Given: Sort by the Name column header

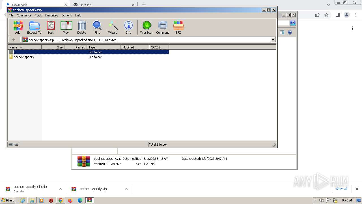Looking at the screenshot, I should (x=25, y=47).
